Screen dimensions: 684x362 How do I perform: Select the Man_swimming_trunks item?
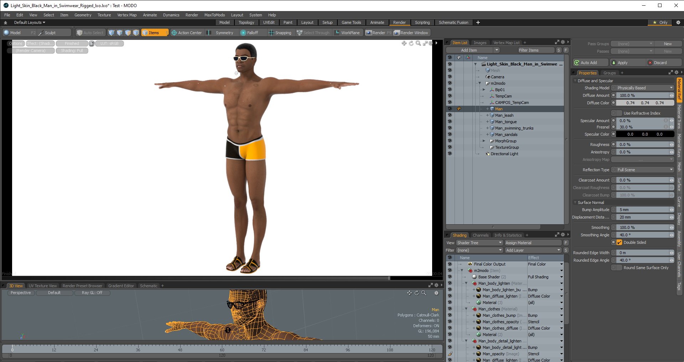point(514,128)
